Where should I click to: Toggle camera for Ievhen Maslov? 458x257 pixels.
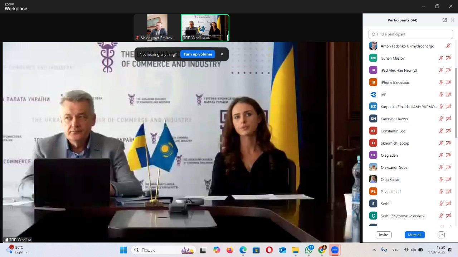(448, 58)
